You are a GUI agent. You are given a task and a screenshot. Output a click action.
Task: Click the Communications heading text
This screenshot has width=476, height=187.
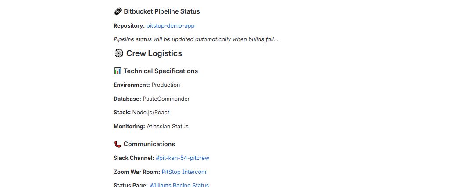tap(149, 144)
